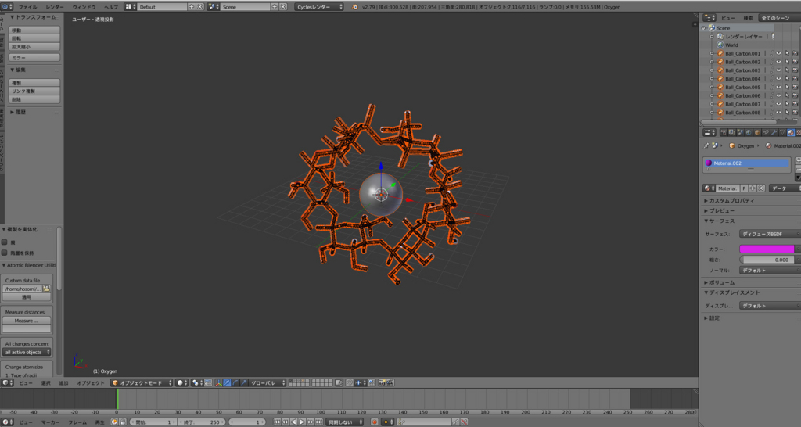
Task: Expand the プレビュー panel
Action: point(720,210)
